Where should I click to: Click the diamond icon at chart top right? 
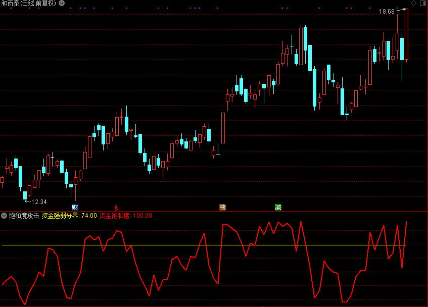pyautogui.click(x=413, y=3)
